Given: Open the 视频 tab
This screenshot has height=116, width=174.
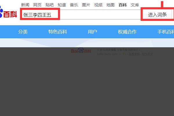Looking at the screenshot, I should 98,5.
